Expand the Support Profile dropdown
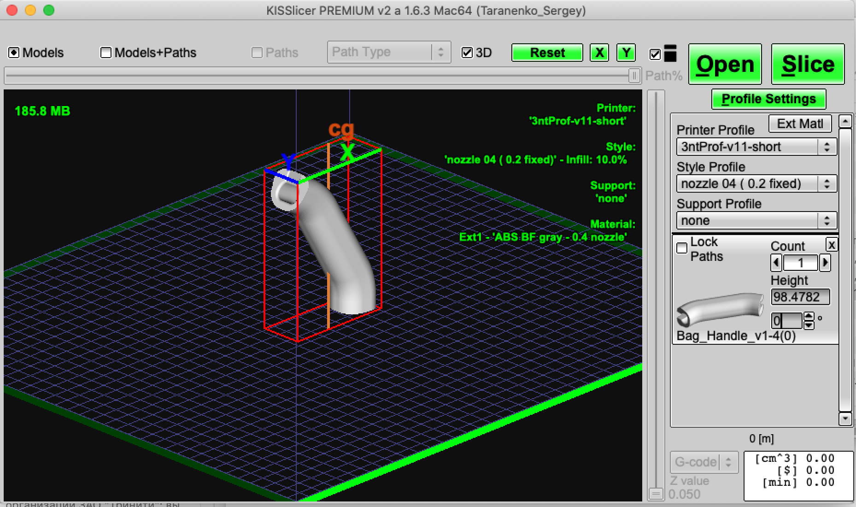856x507 pixels. 756,221
